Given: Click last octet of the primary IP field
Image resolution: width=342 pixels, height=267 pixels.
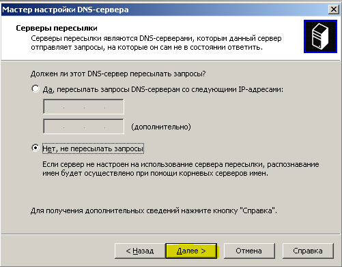Looking at the screenshot, I should click(114, 107).
